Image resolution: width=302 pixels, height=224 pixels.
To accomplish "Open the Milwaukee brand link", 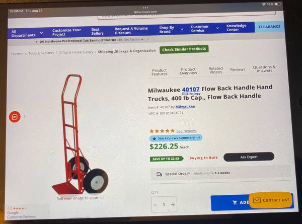I will pos(185,107).
